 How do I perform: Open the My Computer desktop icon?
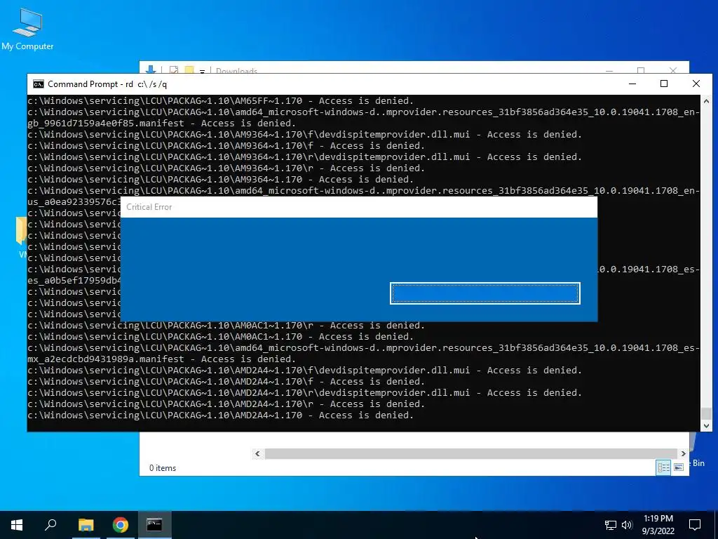click(x=27, y=29)
